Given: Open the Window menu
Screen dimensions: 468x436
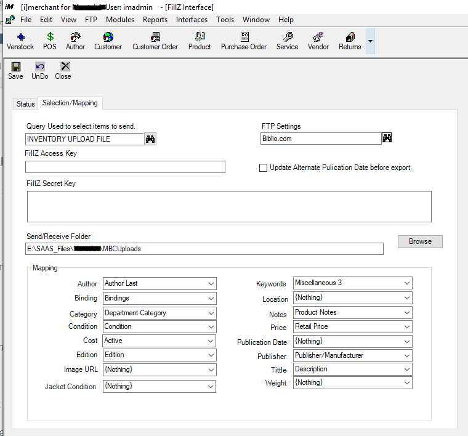Looking at the screenshot, I should (x=256, y=20).
